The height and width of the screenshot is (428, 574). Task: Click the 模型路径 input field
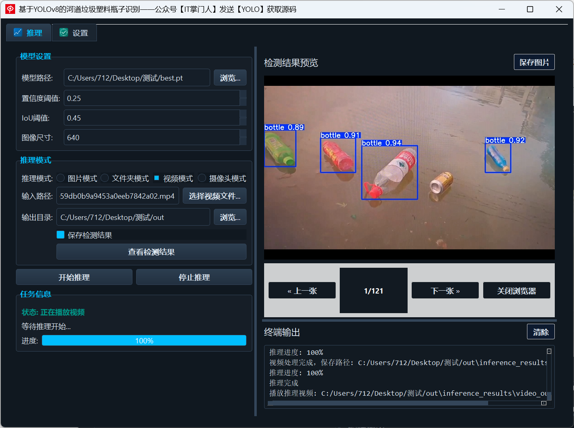coord(137,78)
